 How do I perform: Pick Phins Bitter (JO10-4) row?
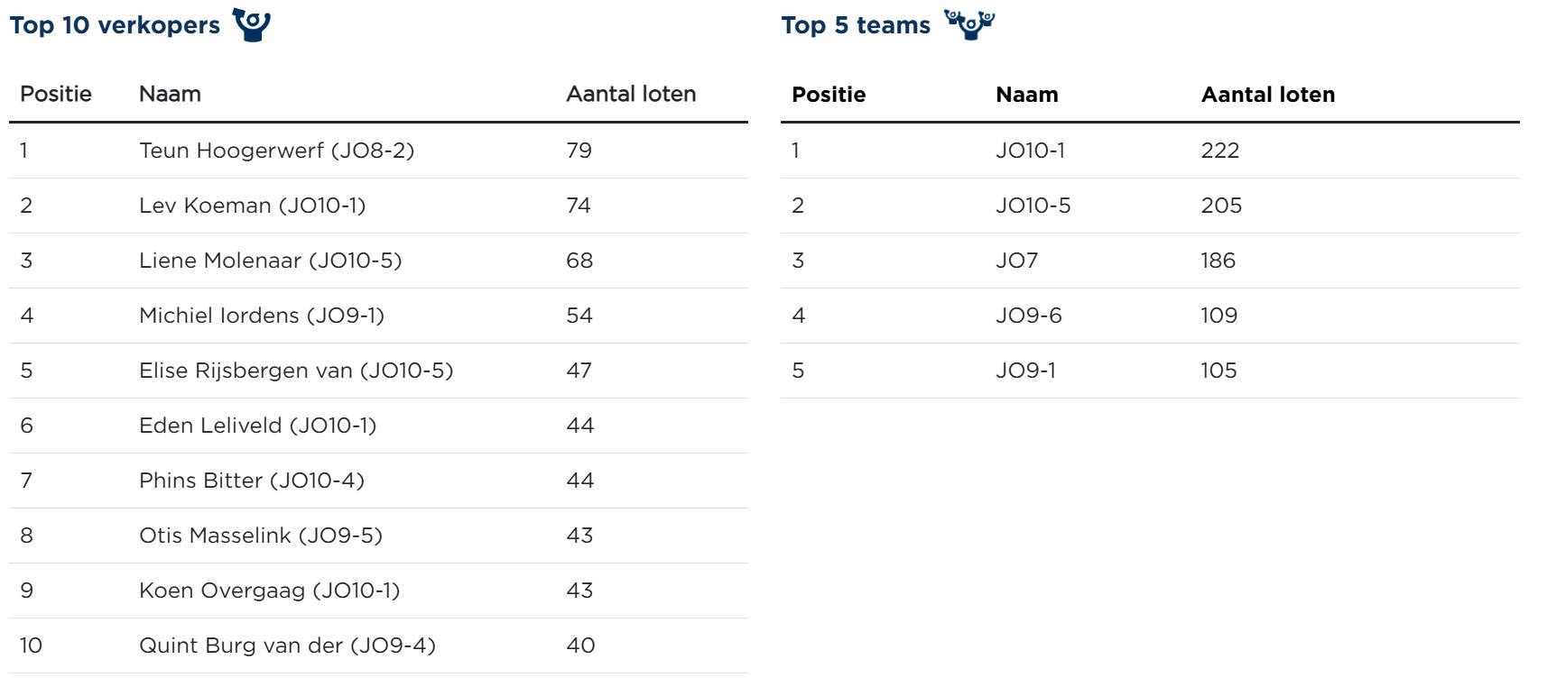click(251, 481)
